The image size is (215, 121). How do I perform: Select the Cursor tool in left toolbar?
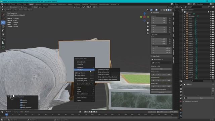(x=3, y=18)
